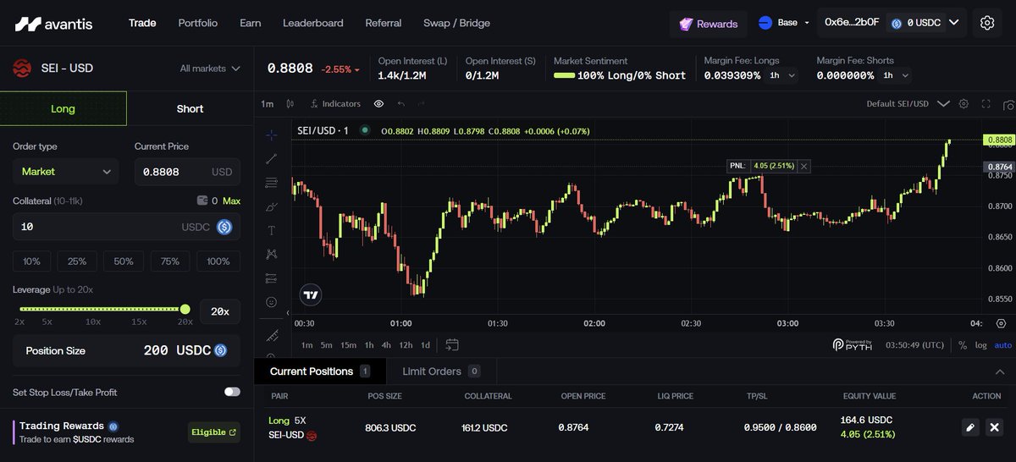
Task: Open the Rewards button
Action: pos(709,24)
